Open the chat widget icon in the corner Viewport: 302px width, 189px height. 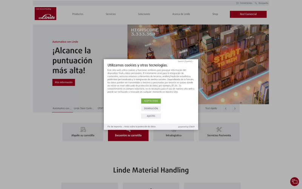[294, 181]
